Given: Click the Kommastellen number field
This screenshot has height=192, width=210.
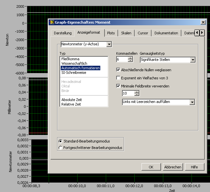Looking at the screenshot, I should point(122,60).
